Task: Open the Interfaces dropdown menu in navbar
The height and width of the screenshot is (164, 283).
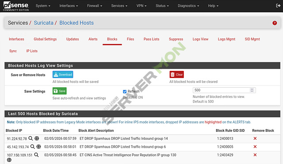Action: click(69, 6)
